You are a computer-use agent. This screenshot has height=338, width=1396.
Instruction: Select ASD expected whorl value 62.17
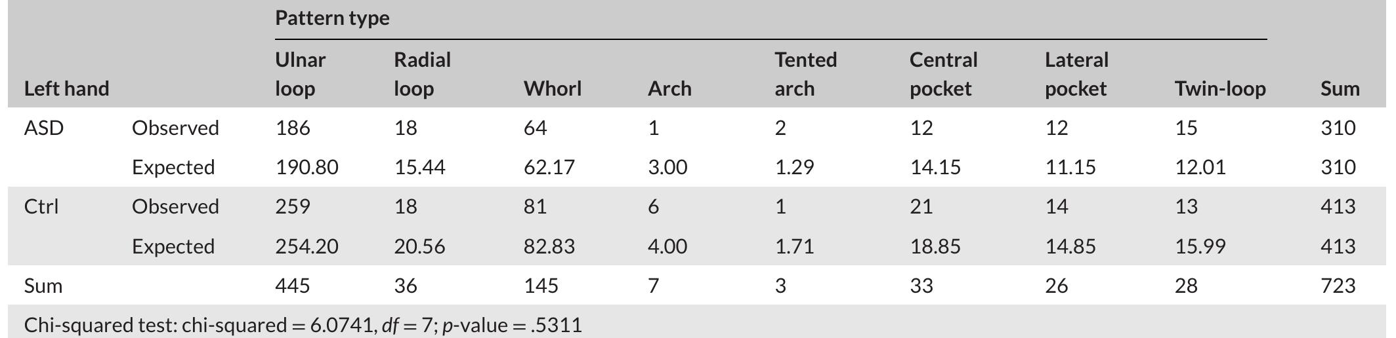tap(549, 167)
